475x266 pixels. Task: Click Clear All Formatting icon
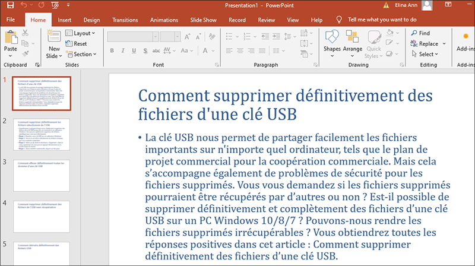[x=212, y=37]
